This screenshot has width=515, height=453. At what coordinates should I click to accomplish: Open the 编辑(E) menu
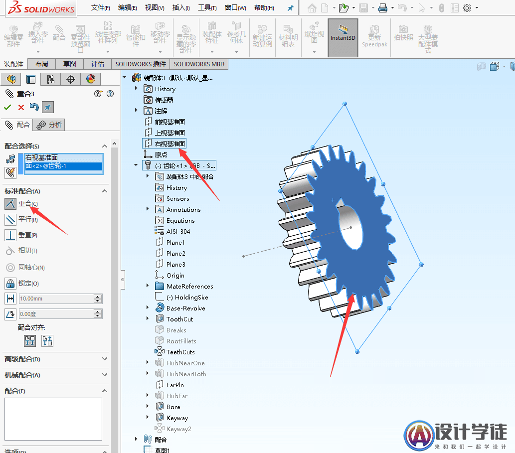(x=128, y=7)
